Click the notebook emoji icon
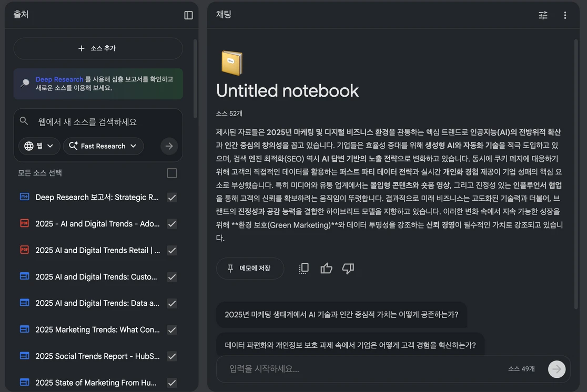587x392 pixels. [231, 63]
